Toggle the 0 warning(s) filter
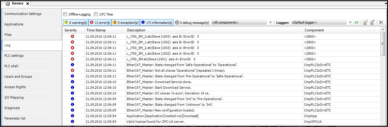 76,22
